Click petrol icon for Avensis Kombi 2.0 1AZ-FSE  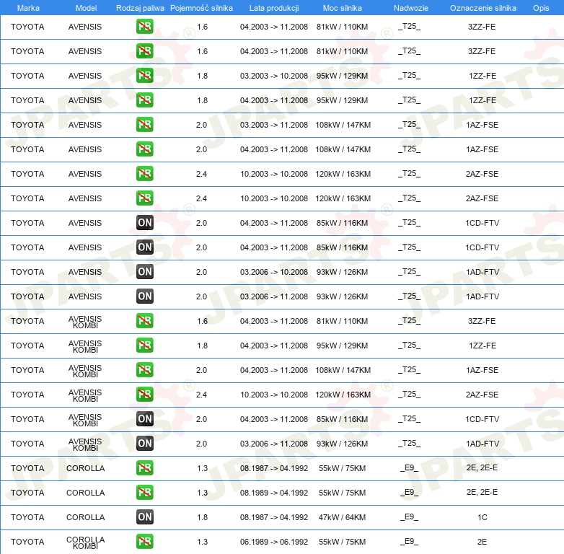(x=144, y=369)
